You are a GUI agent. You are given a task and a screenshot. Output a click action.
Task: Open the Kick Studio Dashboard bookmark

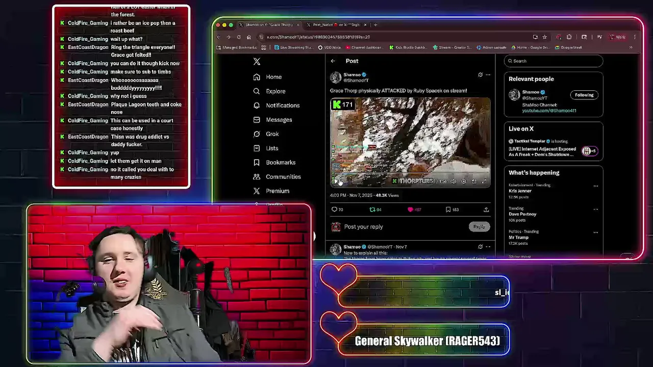408,48
